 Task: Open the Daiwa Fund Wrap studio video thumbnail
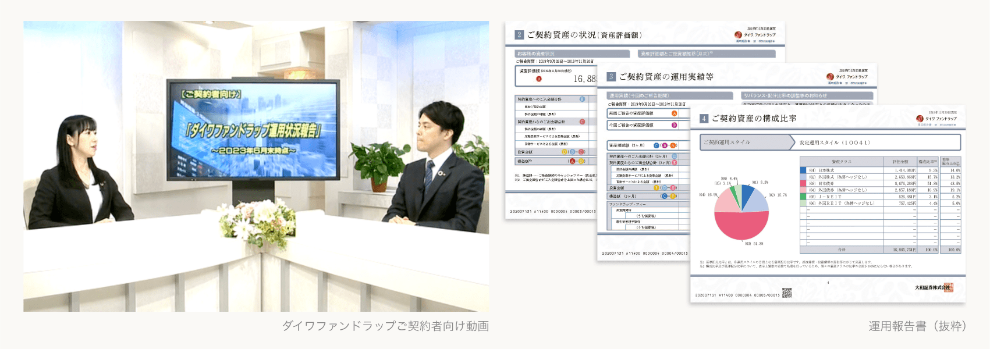pos(256,166)
